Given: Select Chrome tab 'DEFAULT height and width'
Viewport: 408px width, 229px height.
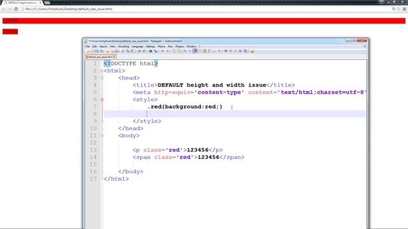Looking at the screenshot, I should click(22, 3).
